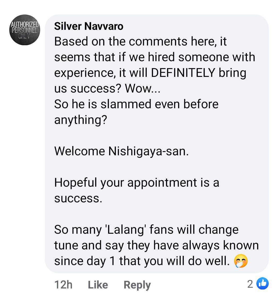This screenshot has width=278, height=298.
Task: Reply to Silver Navvaro's comment
Action: 137,285
